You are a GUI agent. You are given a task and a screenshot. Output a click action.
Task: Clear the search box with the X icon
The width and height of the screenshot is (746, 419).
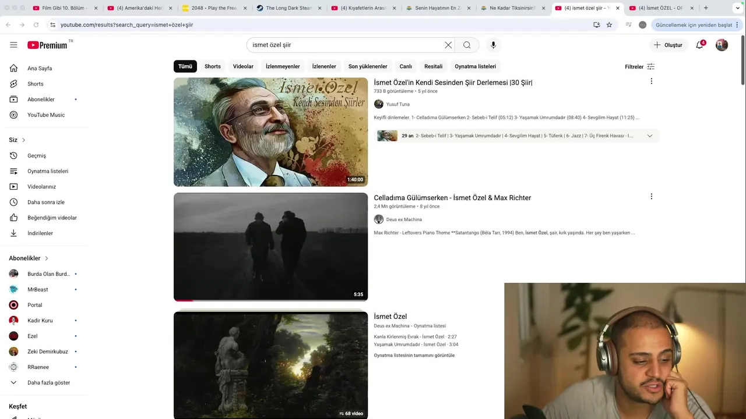coord(448,45)
